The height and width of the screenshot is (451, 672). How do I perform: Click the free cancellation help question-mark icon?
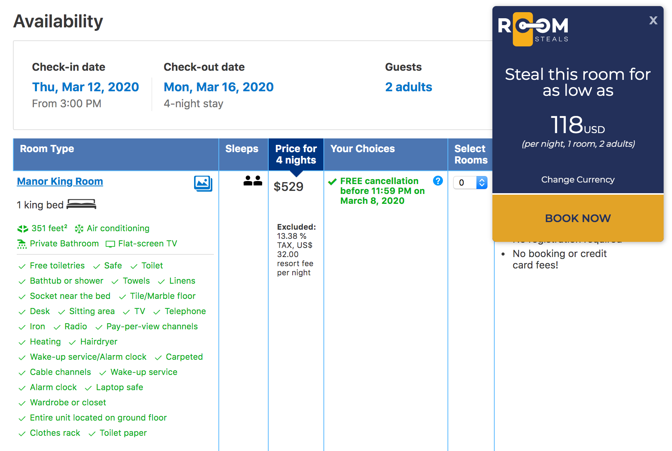(x=438, y=181)
